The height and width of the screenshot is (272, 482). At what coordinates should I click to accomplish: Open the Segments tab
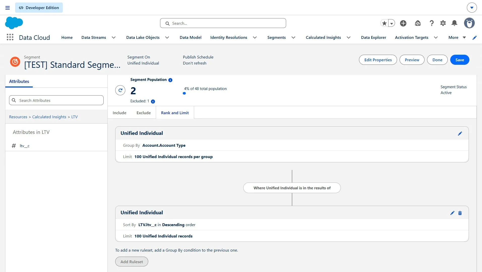tap(277, 38)
